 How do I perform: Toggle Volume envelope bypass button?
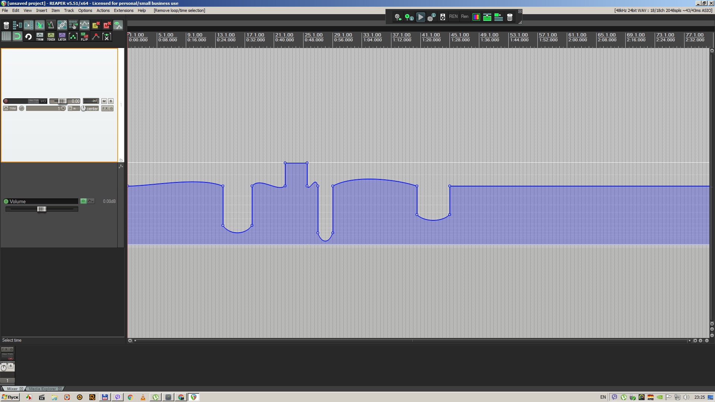[83, 201]
